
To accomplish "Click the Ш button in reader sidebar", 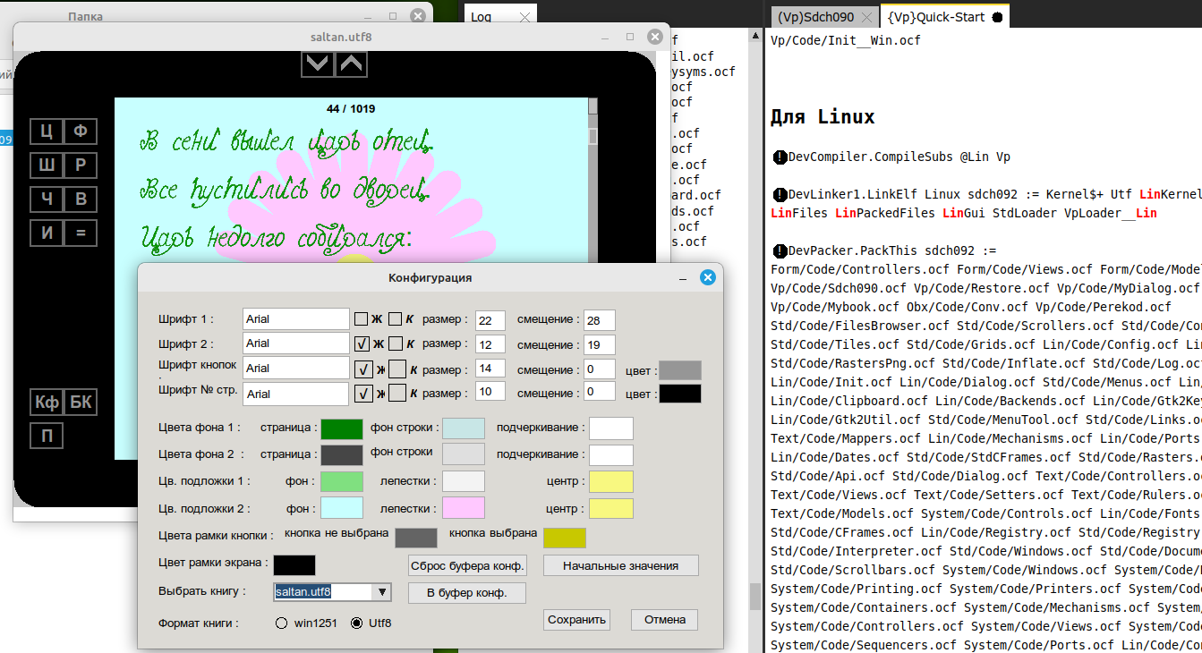I will [46, 165].
